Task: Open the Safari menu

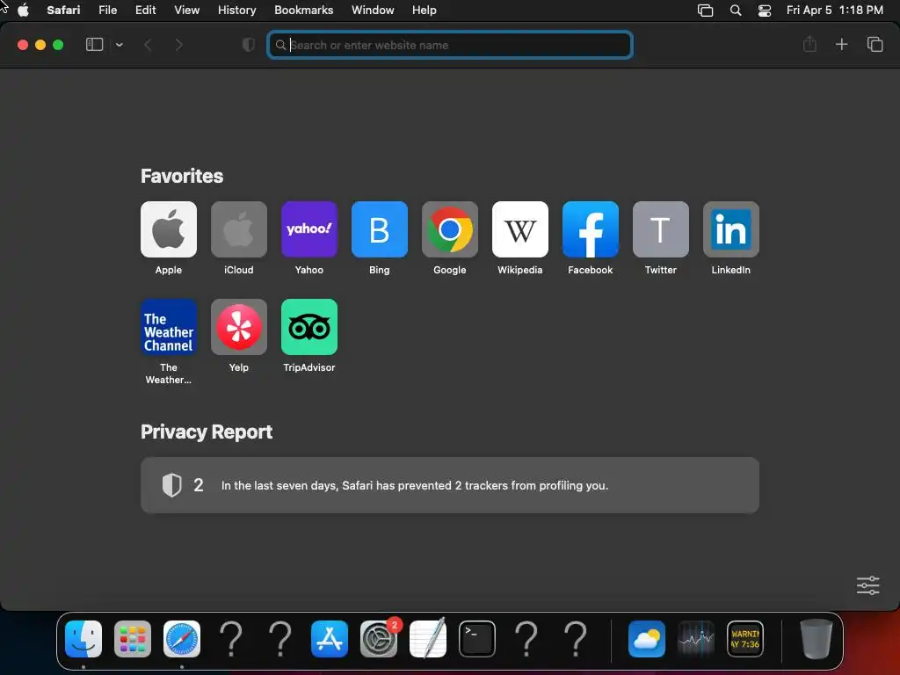Action: (63, 11)
